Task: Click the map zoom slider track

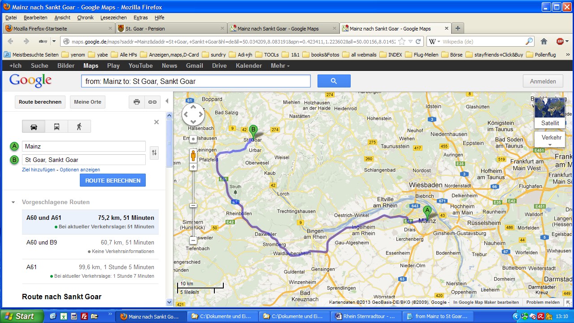Action: [x=193, y=188]
